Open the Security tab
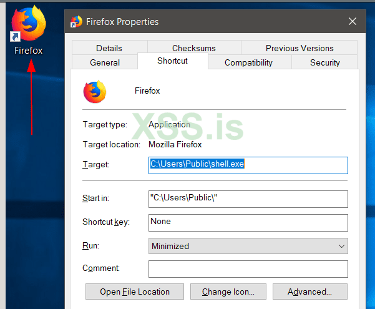Screen dimensions: 375x309 pyautogui.click(x=324, y=62)
